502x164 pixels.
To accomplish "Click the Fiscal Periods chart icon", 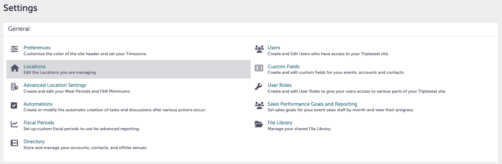I will pyautogui.click(x=14, y=124).
